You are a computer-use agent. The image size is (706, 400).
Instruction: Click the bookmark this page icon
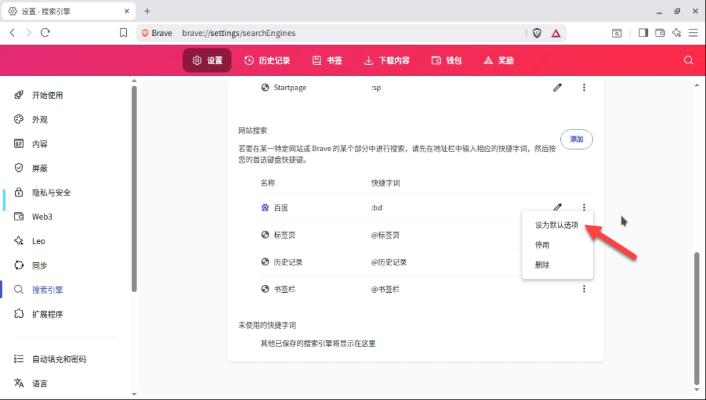pyautogui.click(x=124, y=33)
